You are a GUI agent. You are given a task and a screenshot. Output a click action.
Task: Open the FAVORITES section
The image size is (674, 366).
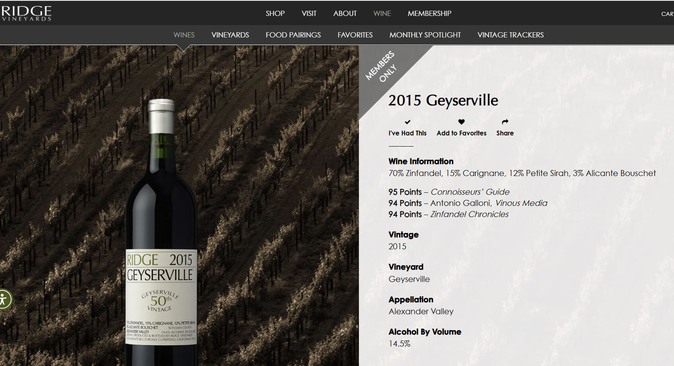coord(355,35)
